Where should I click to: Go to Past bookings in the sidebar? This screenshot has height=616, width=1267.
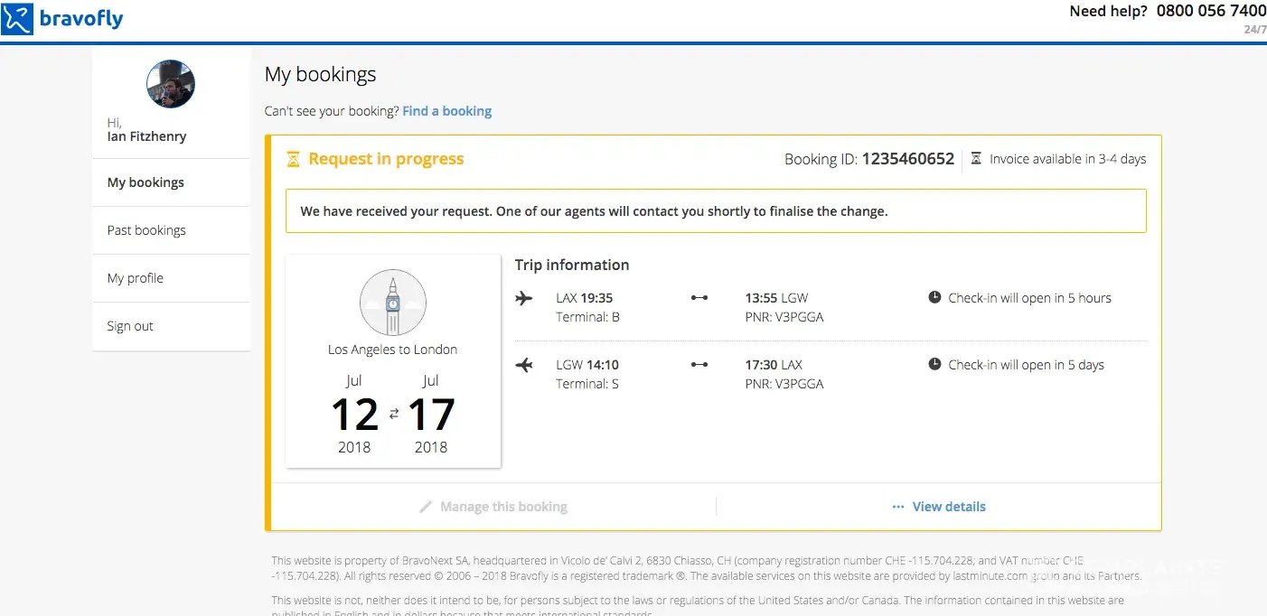[146, 230]
